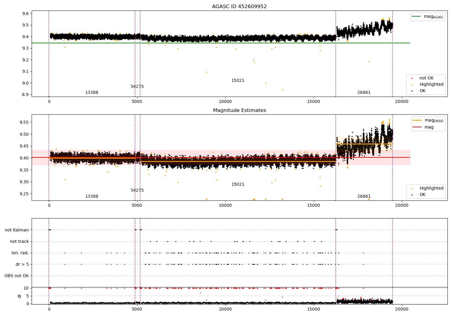Click x-axis tick 5000 in the AGASC ID plot
The image size is (452, 316).
coord(137,102)
